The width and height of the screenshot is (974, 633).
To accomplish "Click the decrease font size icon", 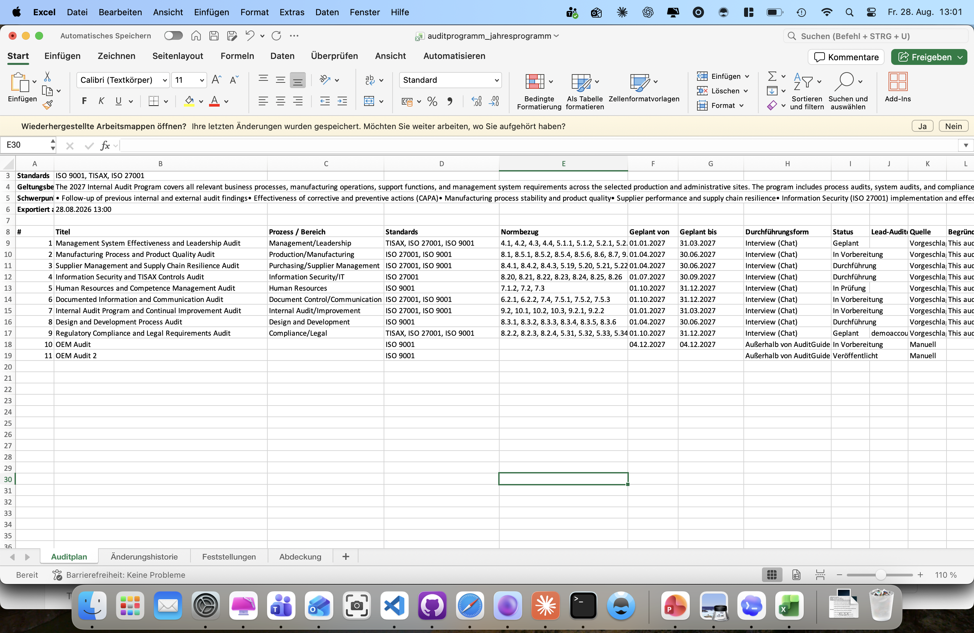I will tap(234, 80).
